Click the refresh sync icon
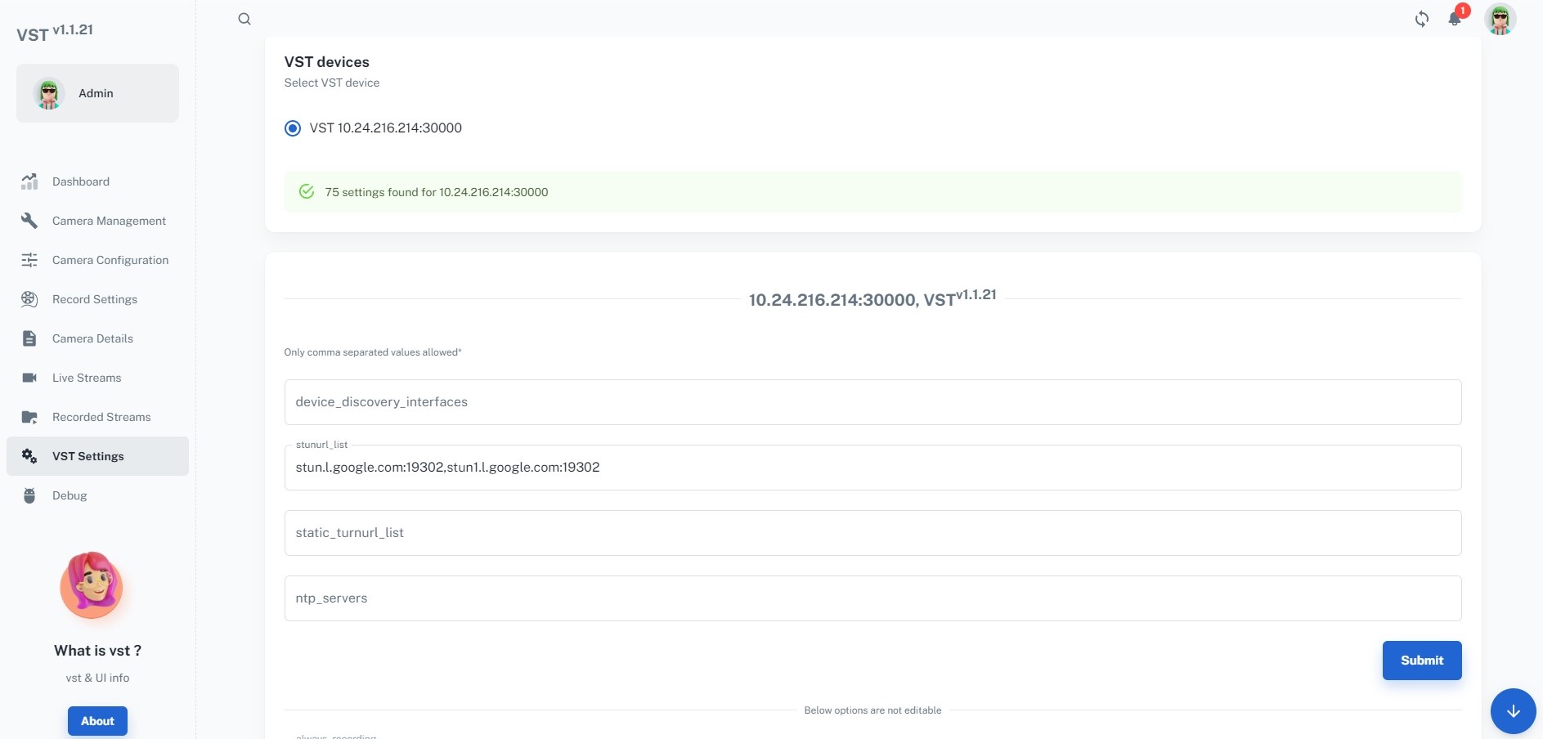 1422,19
